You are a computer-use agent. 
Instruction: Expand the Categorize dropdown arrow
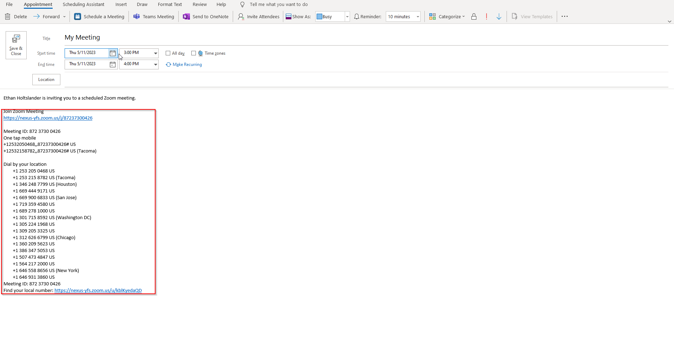point(463,16)
